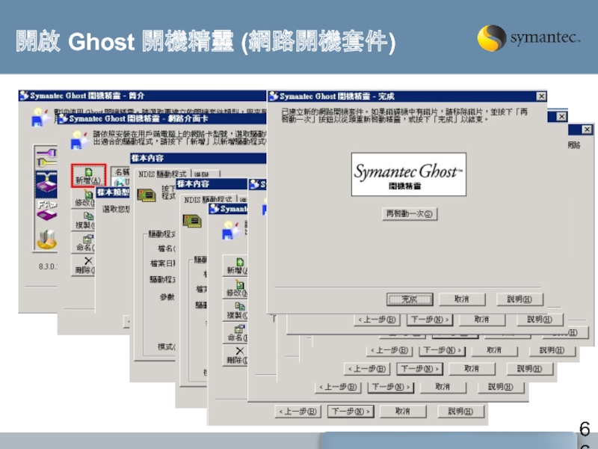Click 複製 in the 網路介面卡 window
The height and width of the screenshot is (449, 598).
coord(84,221)
